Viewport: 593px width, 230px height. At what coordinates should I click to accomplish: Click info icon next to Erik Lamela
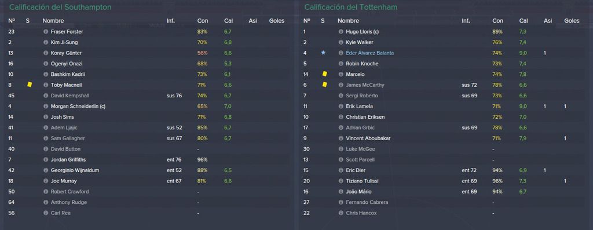[x=341, y=106]
